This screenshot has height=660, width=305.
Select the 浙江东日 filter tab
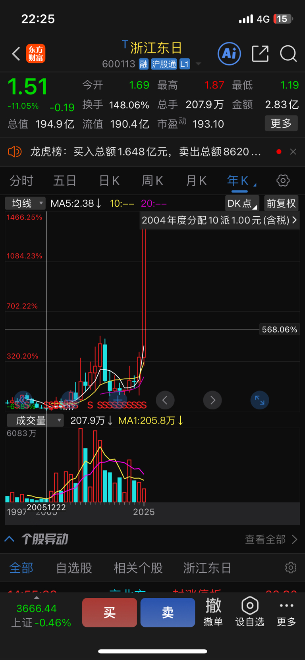[207, 568]
